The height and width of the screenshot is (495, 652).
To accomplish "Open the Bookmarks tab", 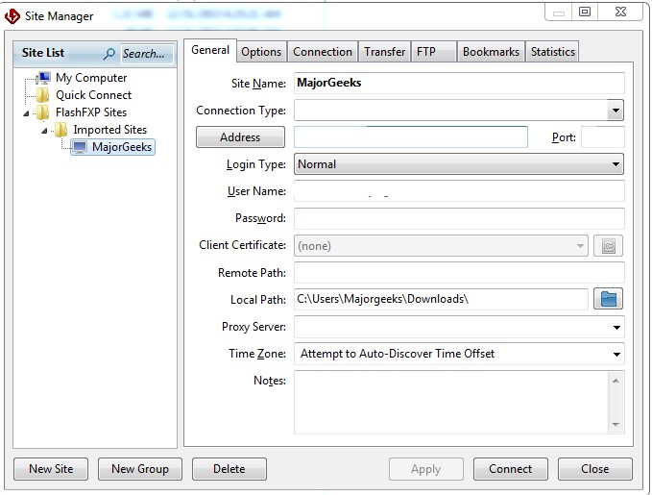I will tap(491, 52).
